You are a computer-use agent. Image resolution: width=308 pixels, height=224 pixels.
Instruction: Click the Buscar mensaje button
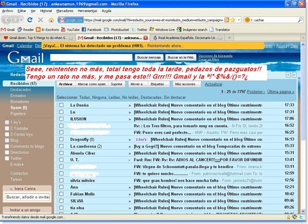coord(149,58)
